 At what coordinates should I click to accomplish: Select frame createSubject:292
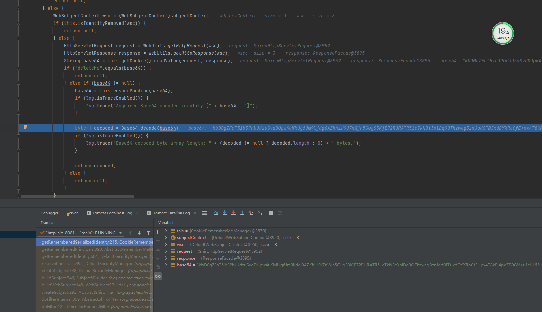pos(95,292)
